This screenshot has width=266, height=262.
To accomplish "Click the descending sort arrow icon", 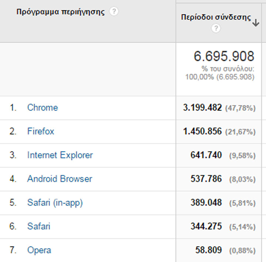I will pyautogui.click(x=256, y=23).
